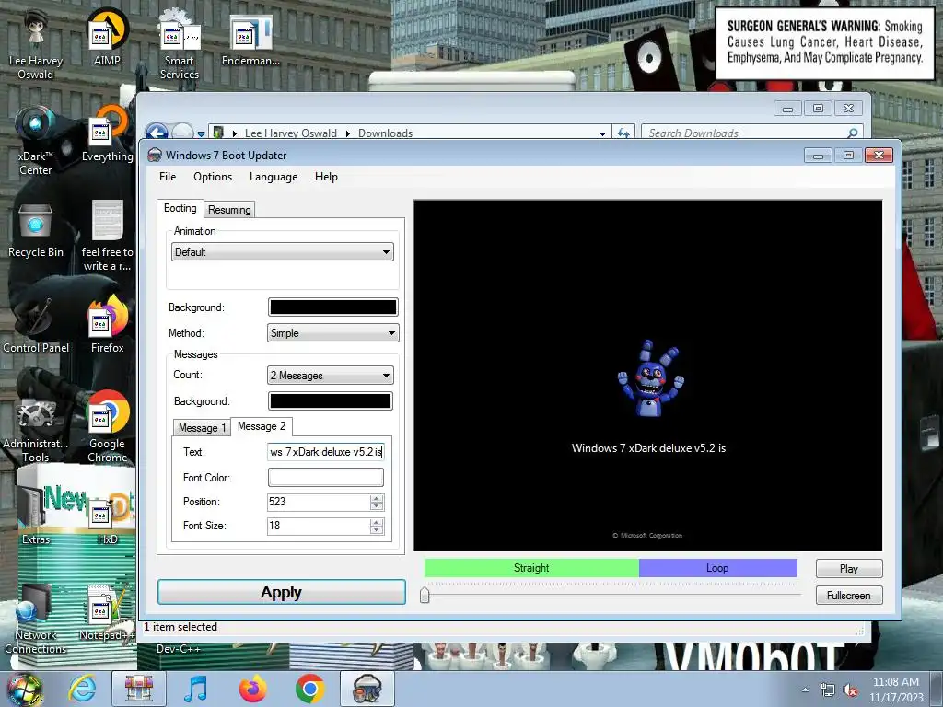Image resolution: width=943 pixels, height=707 pixels.
Task: Open the Method dropdown set to Simple
Action: tap(333, 333)
